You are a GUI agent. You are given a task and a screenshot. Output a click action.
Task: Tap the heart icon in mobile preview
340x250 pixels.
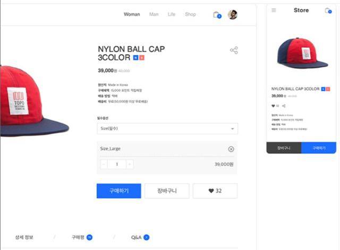click(x=273, y=106)
